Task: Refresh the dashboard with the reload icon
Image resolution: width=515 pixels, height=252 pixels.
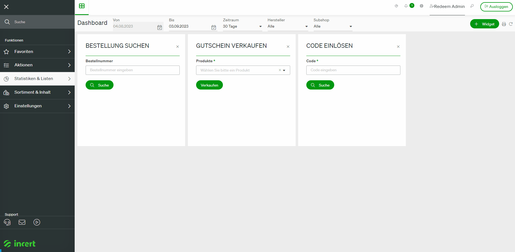Action: pyautogui.click(x=511, y=24)
